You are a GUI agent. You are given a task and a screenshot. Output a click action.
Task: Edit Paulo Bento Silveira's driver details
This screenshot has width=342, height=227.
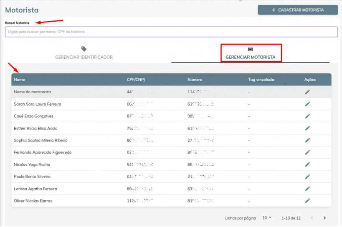click(307, 177)
